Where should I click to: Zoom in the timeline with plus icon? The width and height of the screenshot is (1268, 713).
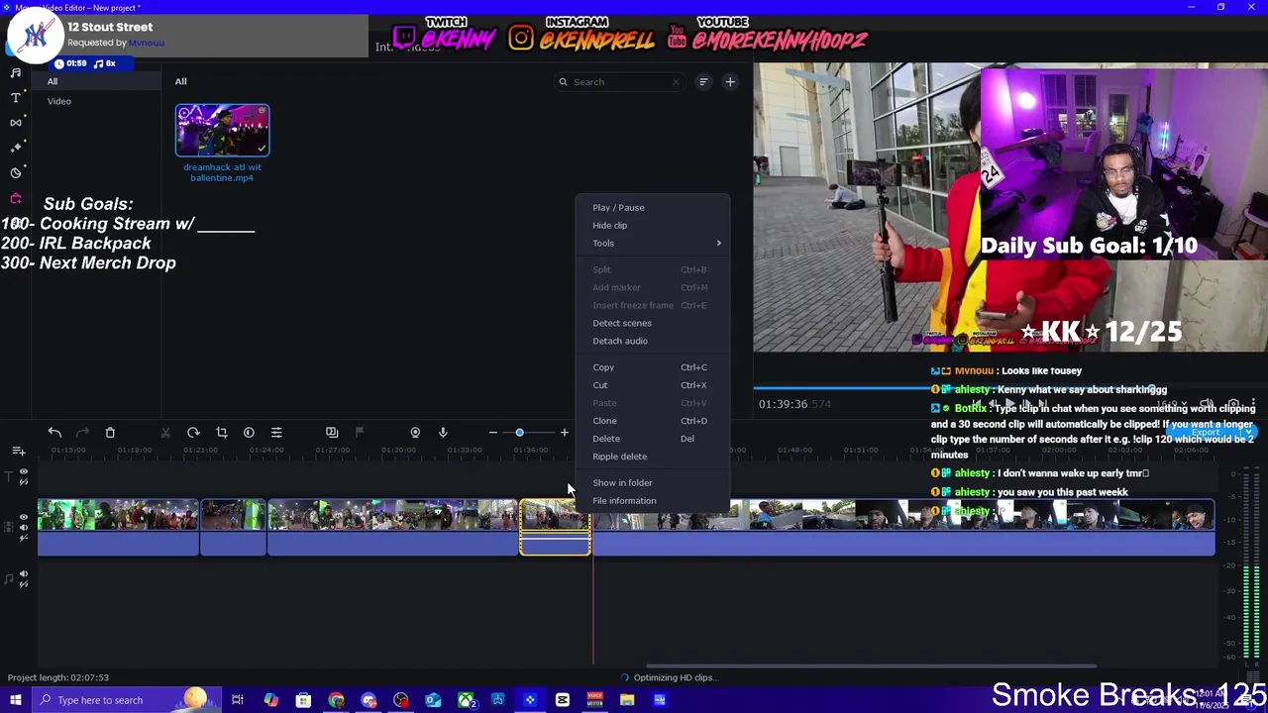[565, 433]
